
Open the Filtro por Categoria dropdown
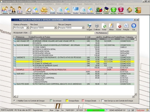pyautogui.click(x=83, y=28)
